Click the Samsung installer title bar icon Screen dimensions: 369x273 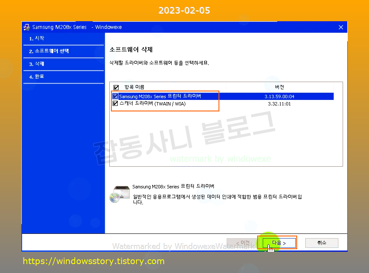(27, 27)
